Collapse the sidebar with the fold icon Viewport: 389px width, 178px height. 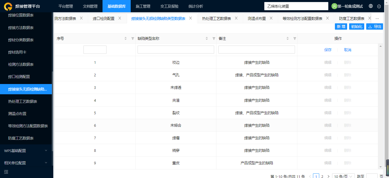point(6,172)
